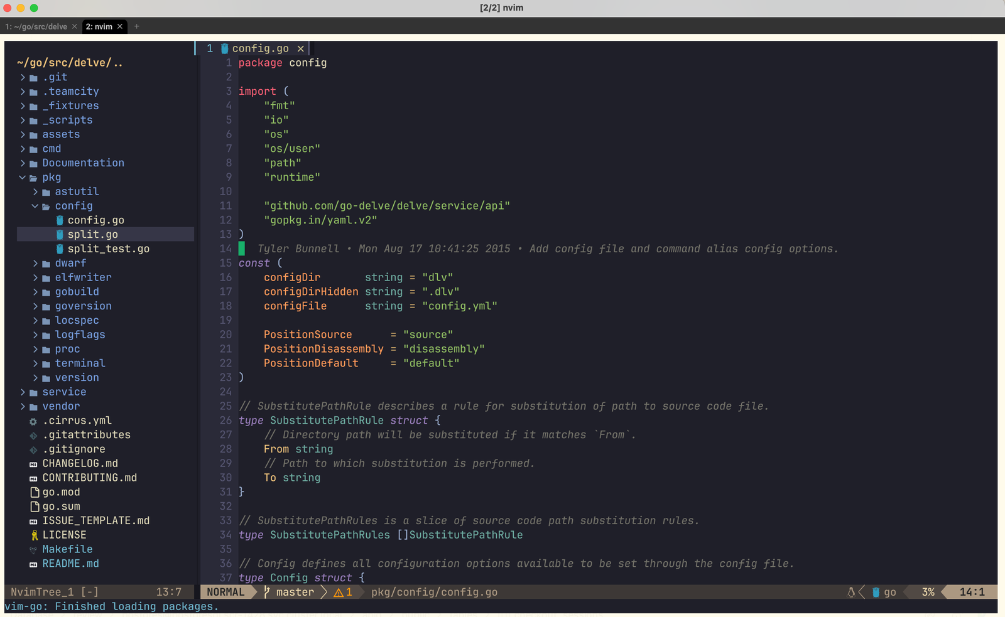Click the Go file icon beside config.go
The width and height of the screenshot is (1005, 617).
point(59,220)
